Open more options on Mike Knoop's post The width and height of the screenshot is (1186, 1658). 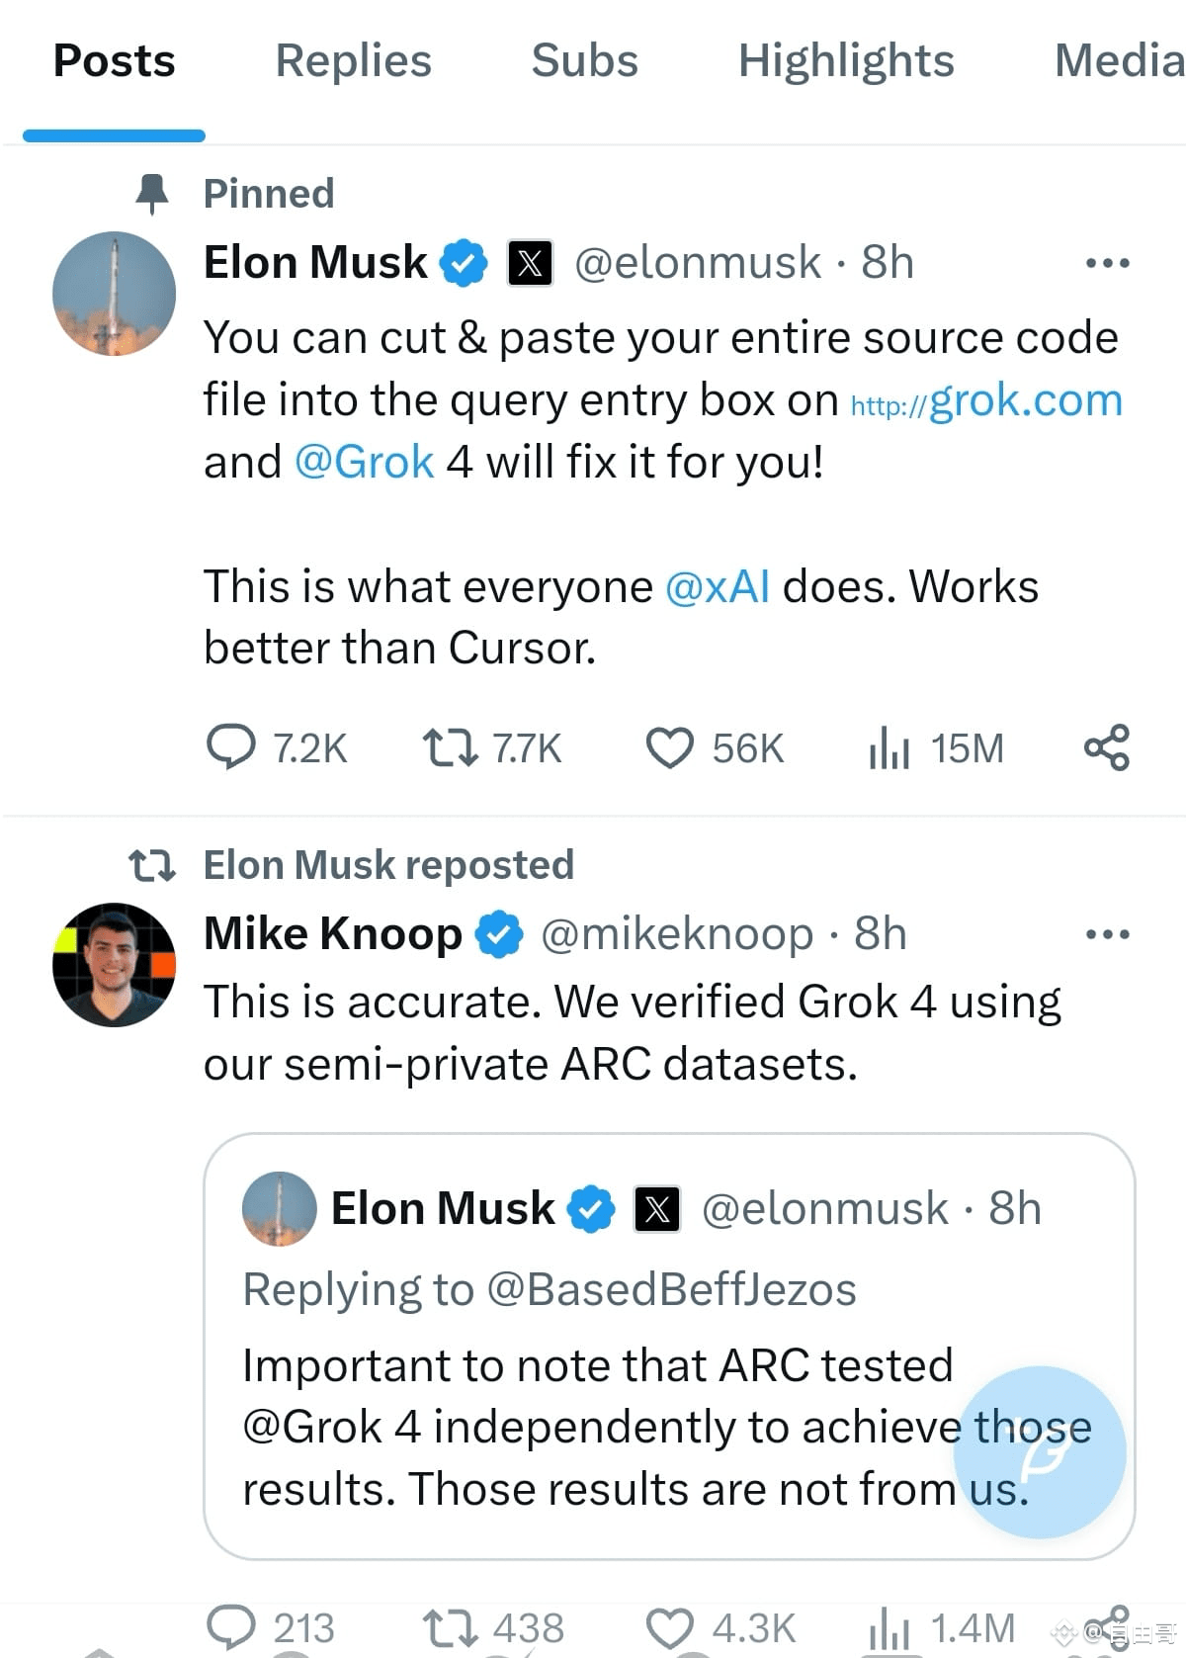tap(1107, 934)
